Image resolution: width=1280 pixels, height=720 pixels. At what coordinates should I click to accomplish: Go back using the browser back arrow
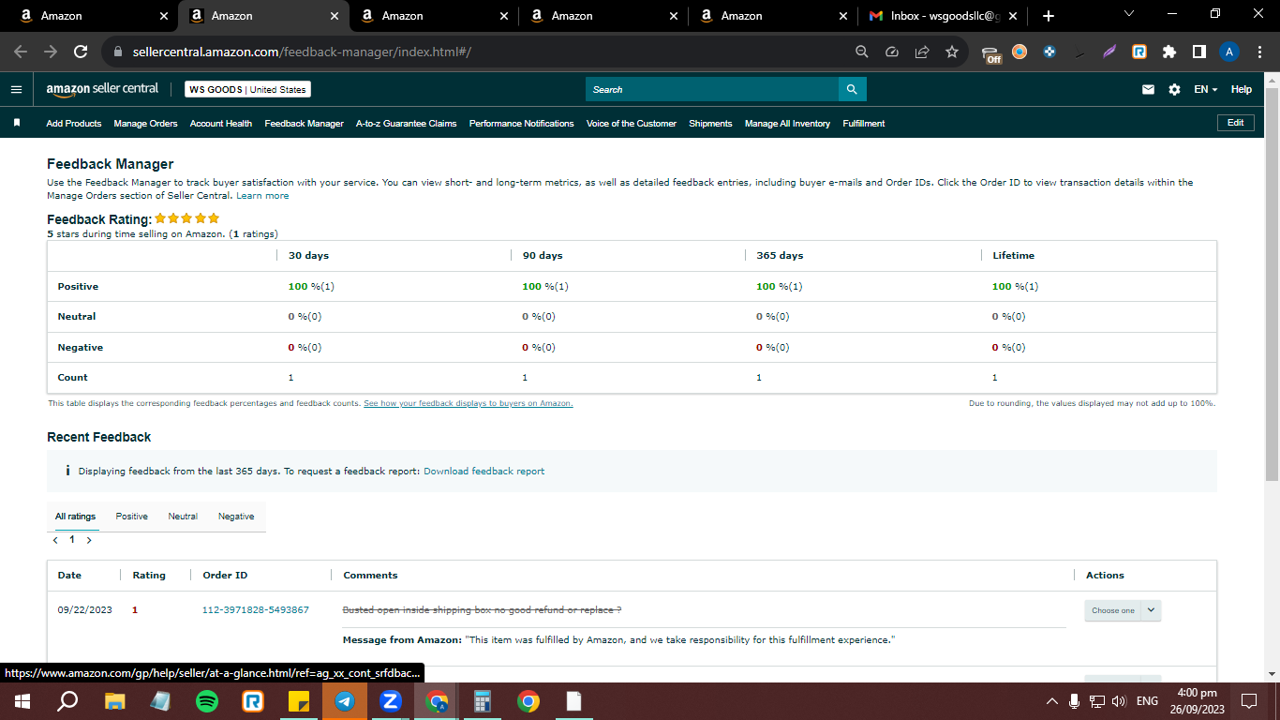pos(21,52)
